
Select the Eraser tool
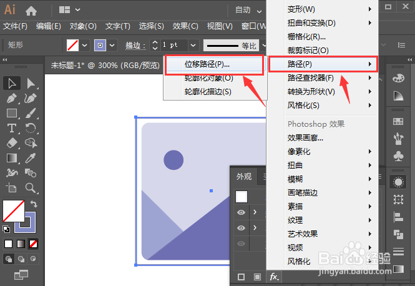pyautogui.click(x=12, y=143)
